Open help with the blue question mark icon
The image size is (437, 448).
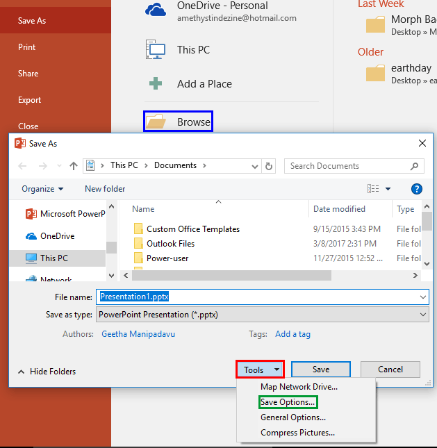pyautogui.click(x=417, y=189)
